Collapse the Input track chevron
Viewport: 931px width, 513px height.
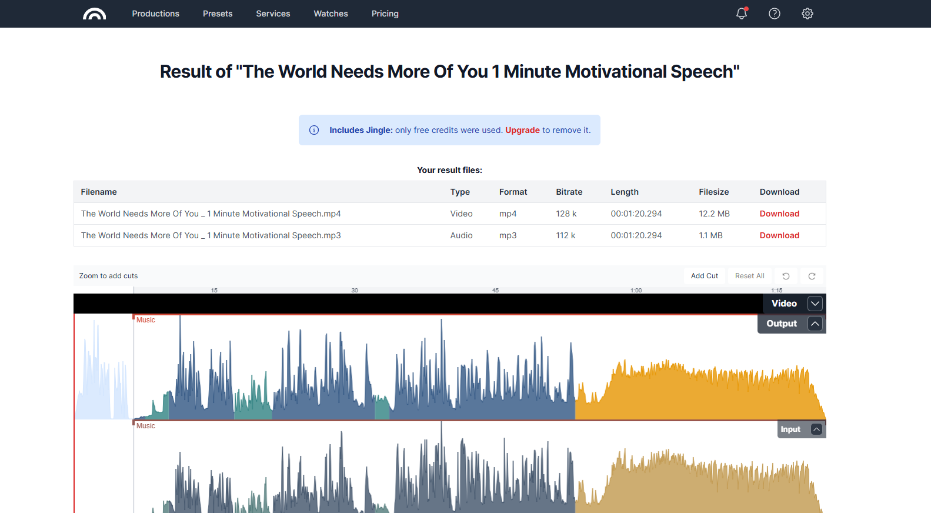[x=816, y=429]
